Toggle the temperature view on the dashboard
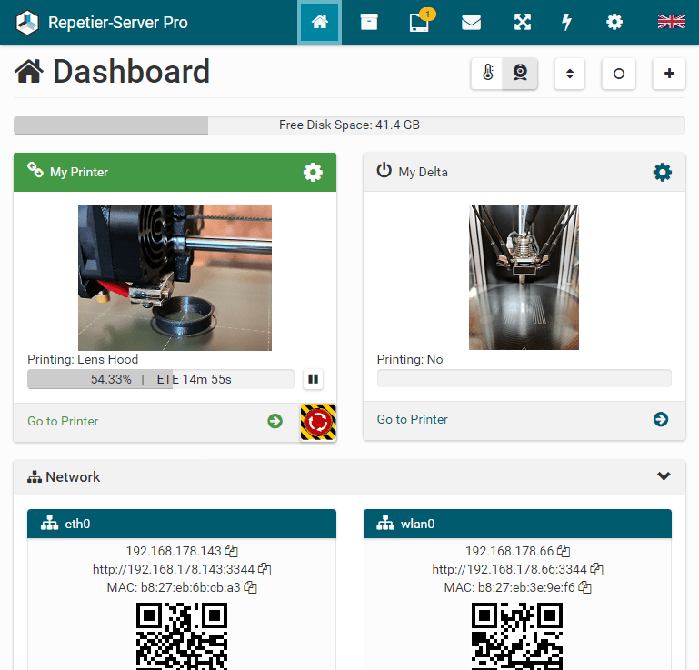699x670 pixels. [488, 74]
